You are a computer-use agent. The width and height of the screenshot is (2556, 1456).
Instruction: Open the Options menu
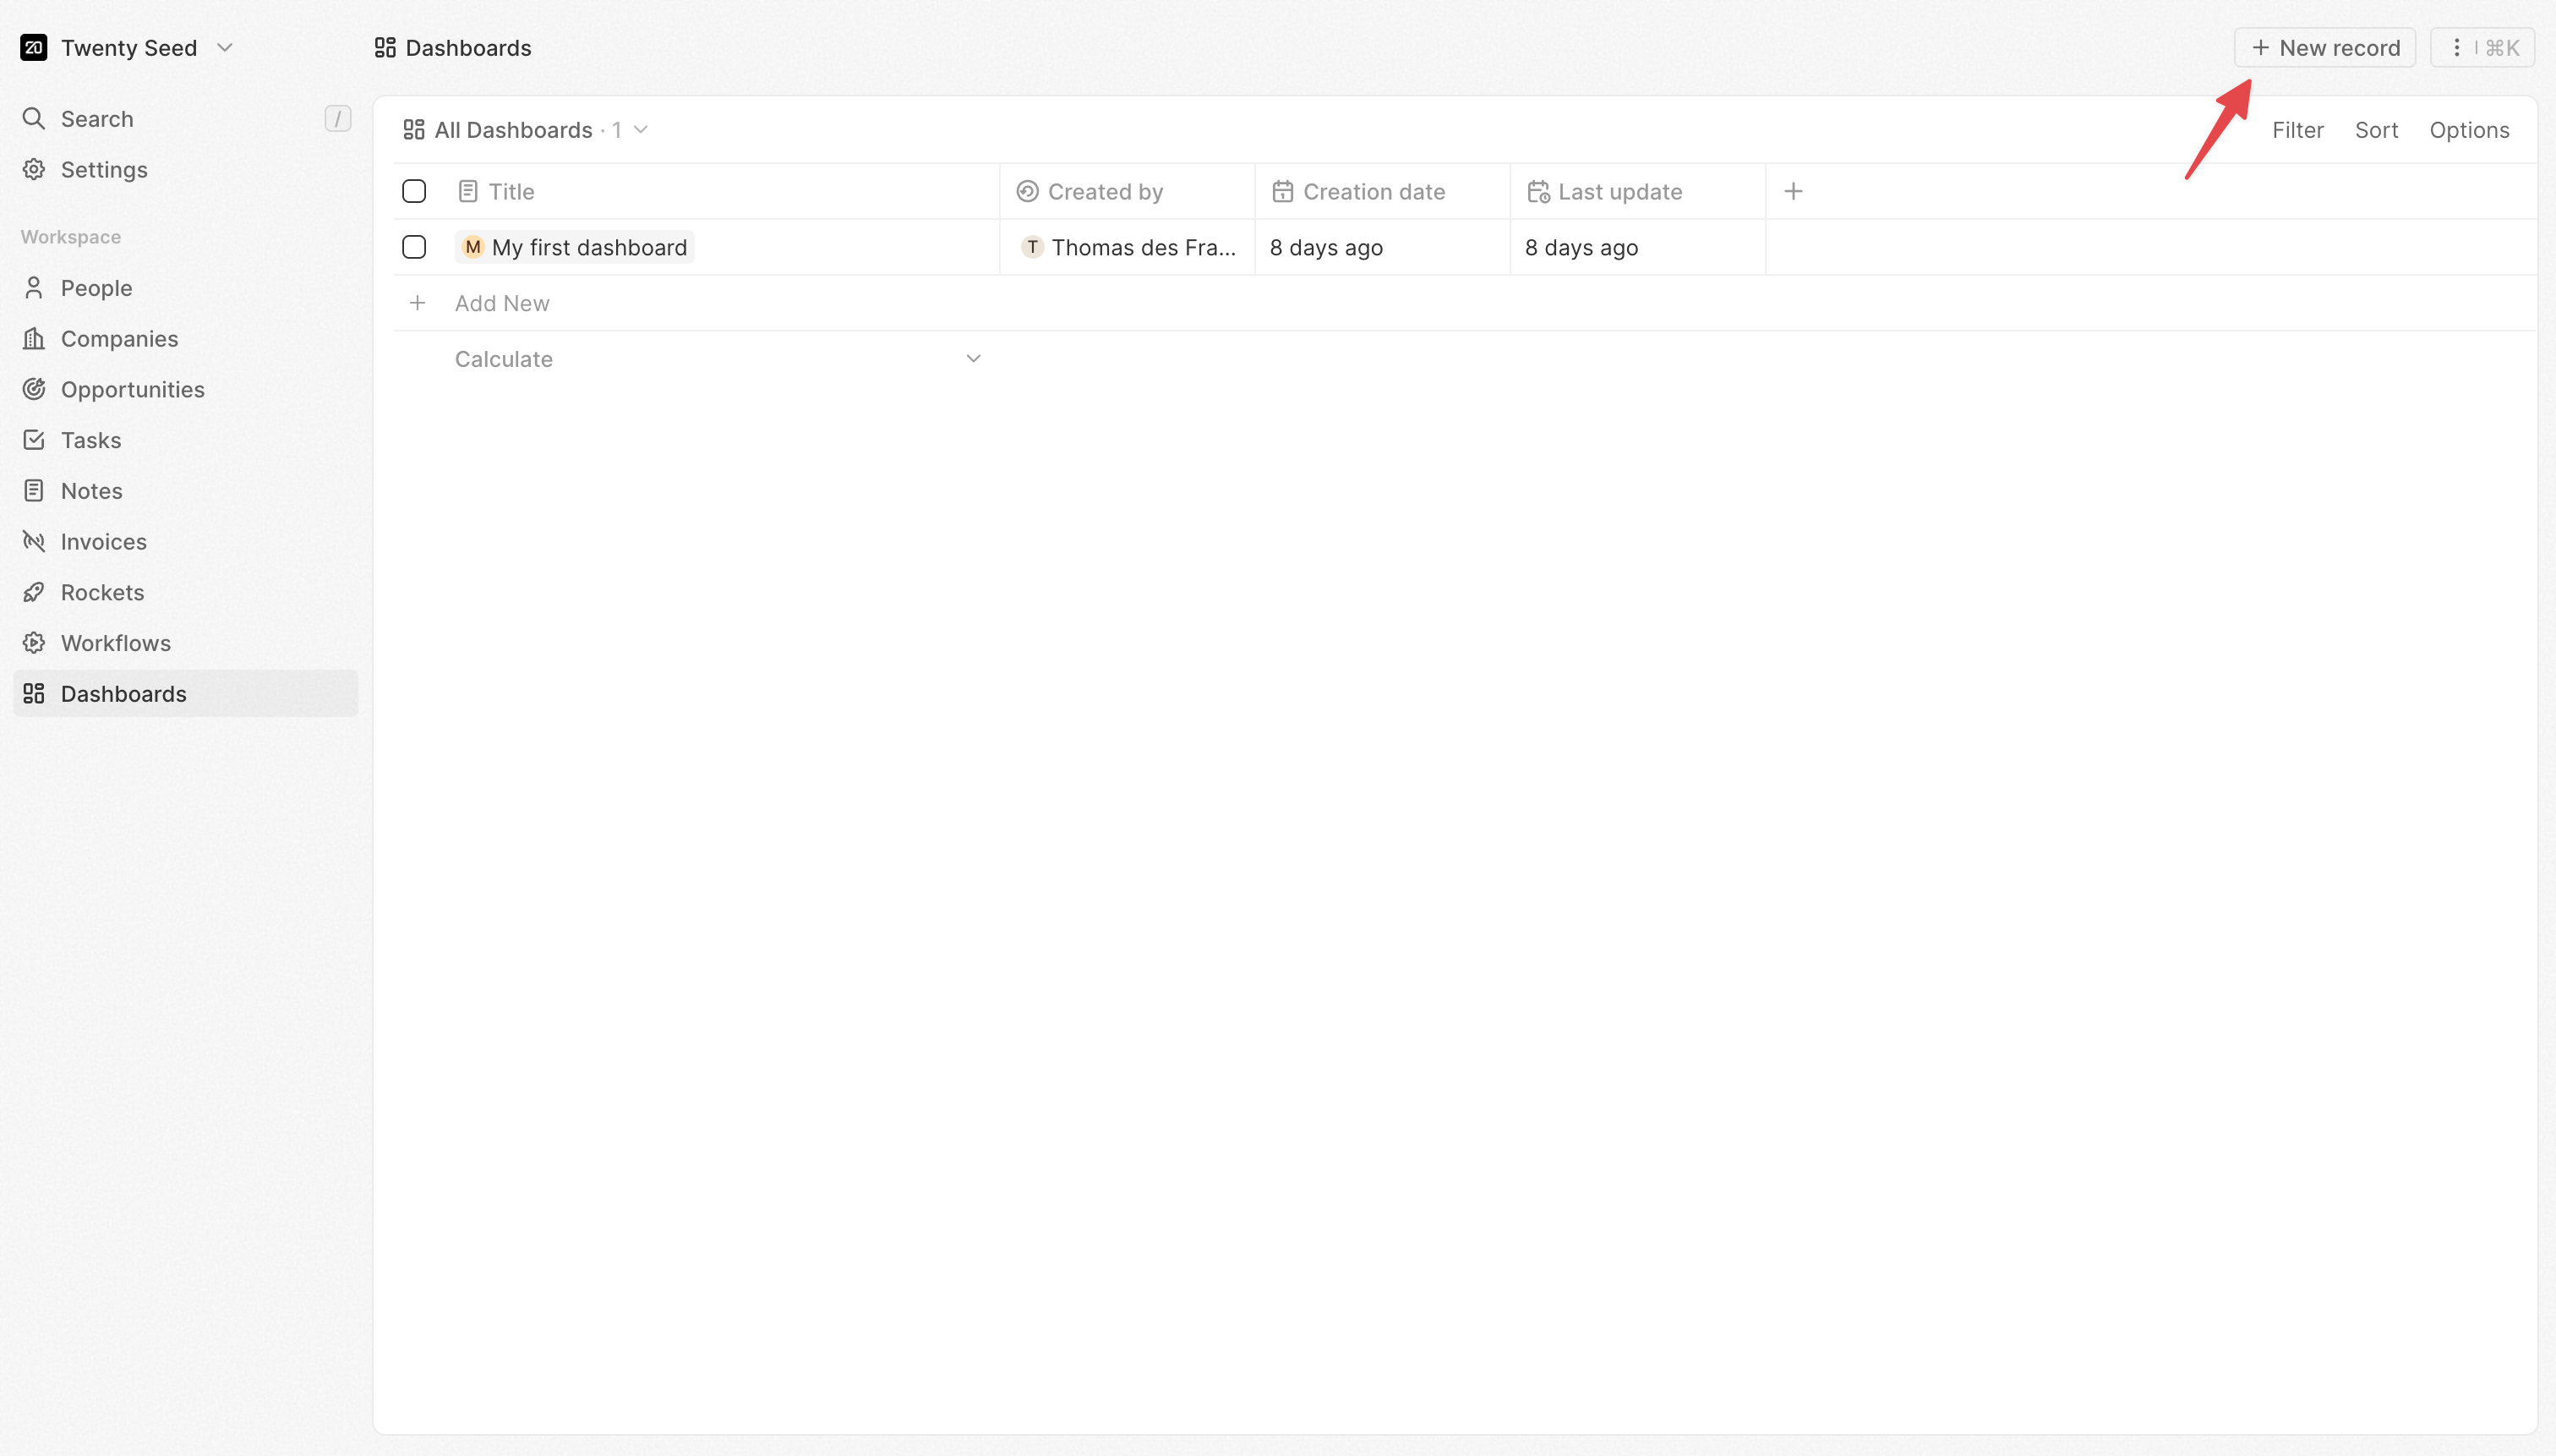(2469, 129)
